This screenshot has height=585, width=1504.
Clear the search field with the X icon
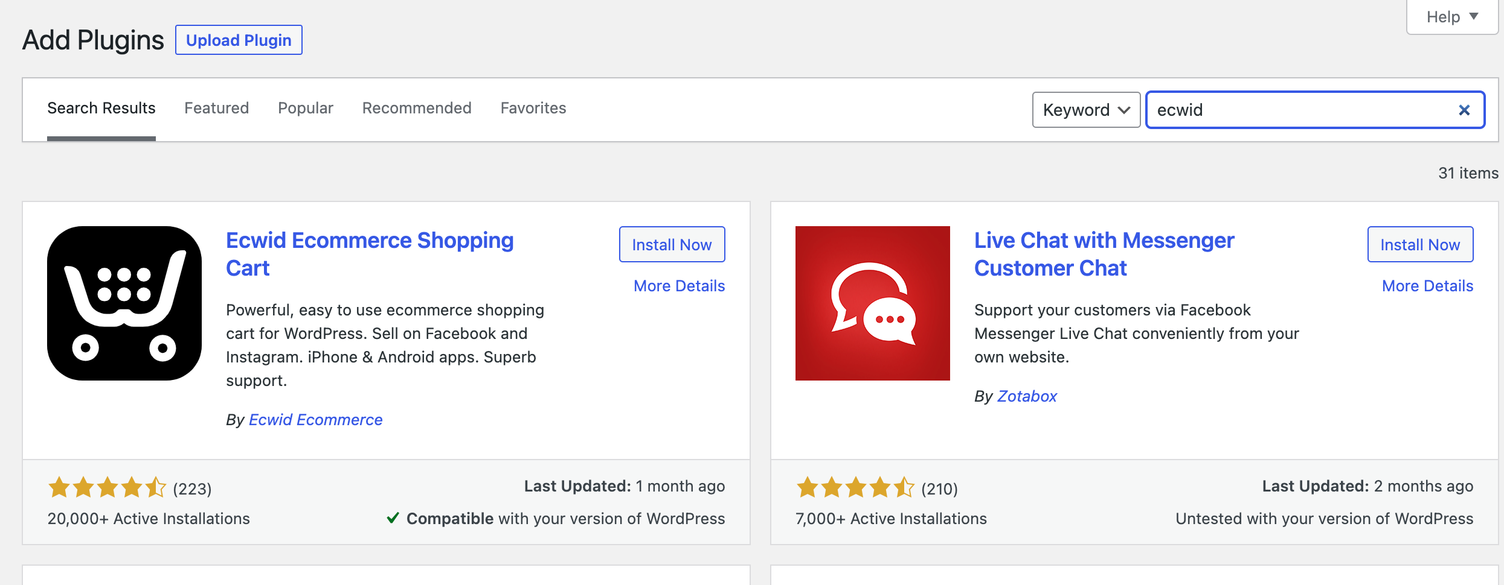click(1464, 110)
